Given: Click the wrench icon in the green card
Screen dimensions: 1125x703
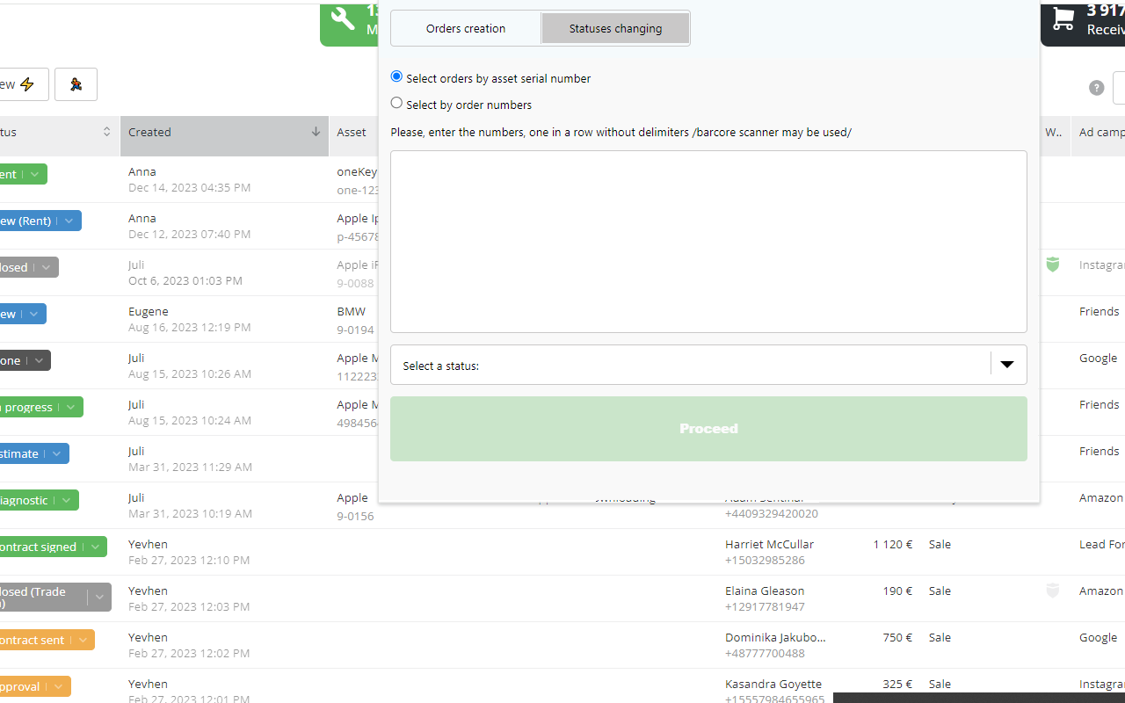Looking at the screenshot, I should coord(343,18).
